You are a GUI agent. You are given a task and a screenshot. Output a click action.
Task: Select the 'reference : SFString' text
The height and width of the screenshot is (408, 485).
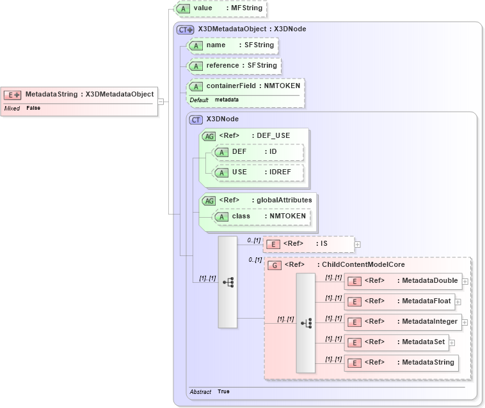point(242,65)
